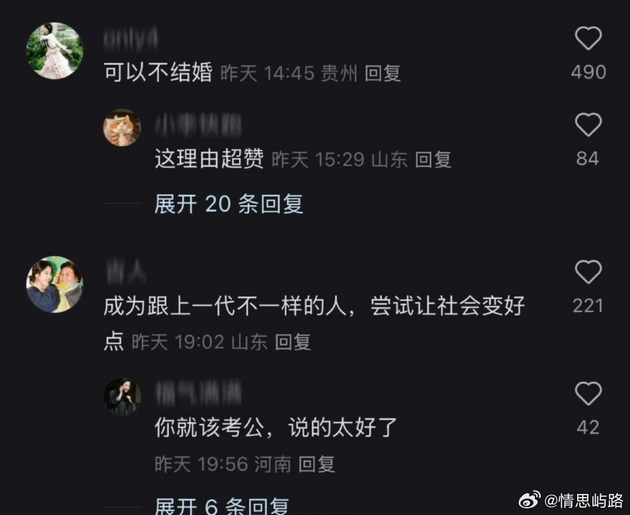Open avatar of girl in pink dress
This screenshot has width=630, height=515.
[55, 51]
